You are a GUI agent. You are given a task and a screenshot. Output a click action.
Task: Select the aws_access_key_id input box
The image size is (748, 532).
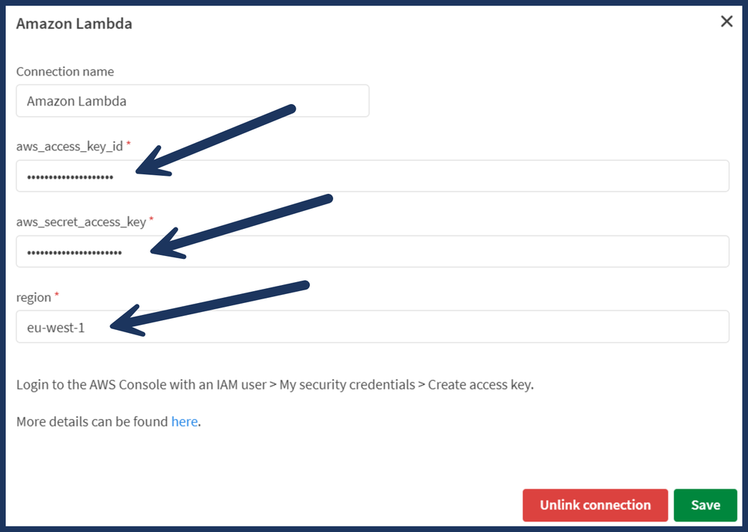click(x=372, y=176)
